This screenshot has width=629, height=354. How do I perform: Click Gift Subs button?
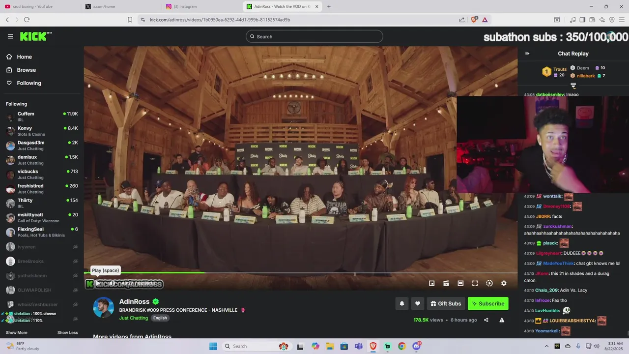point(446,303)
